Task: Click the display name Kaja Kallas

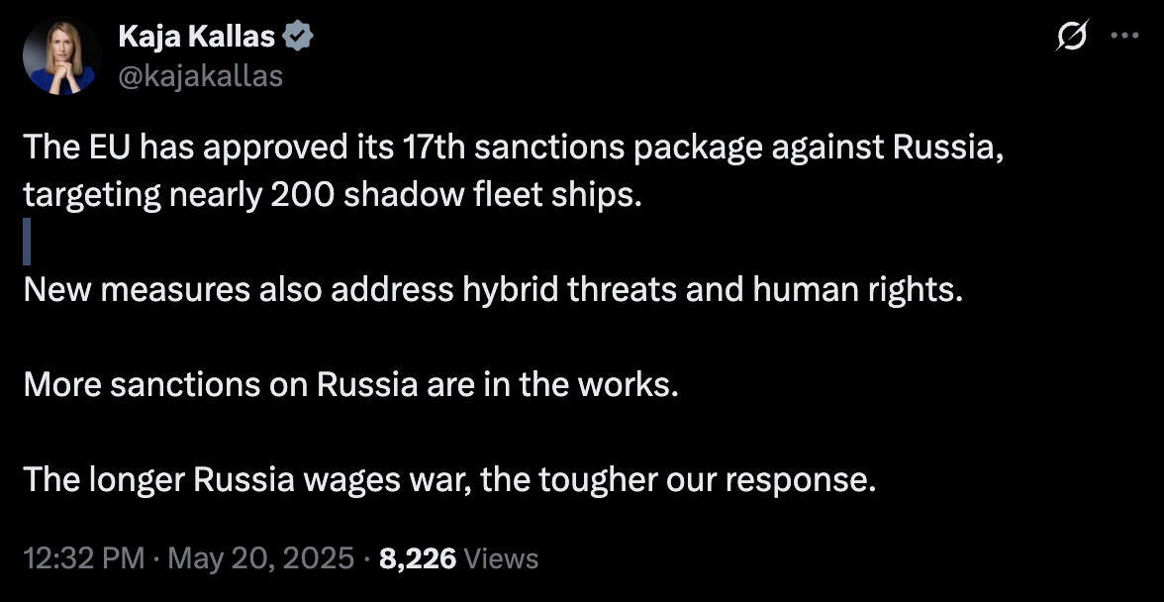Action: click(196, 38)
